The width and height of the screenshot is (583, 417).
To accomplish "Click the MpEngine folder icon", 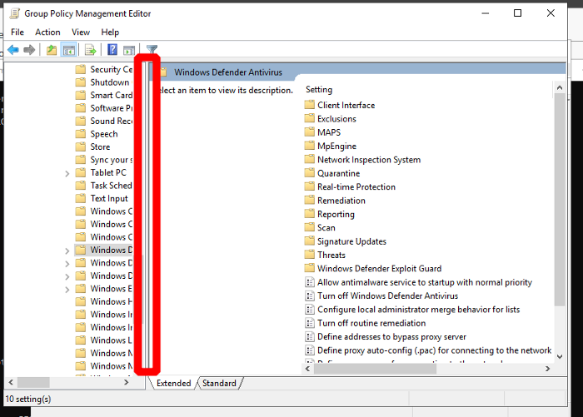I will 309,146.
